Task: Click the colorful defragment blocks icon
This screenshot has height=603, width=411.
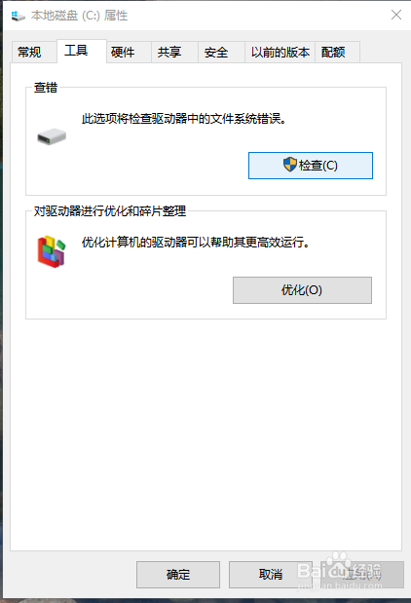Action: click(52, 251)
